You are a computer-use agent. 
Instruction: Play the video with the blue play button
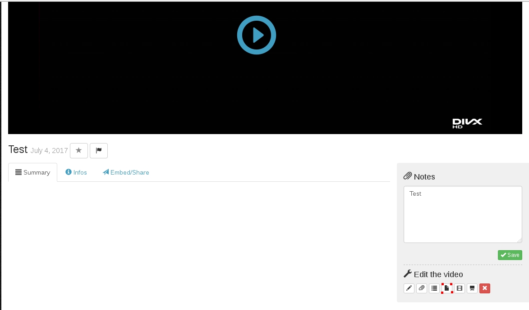256,35
